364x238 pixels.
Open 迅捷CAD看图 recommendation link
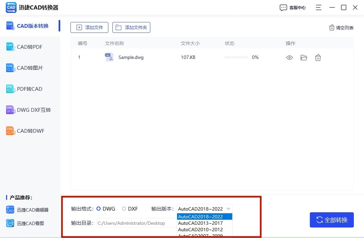[30, 223]
